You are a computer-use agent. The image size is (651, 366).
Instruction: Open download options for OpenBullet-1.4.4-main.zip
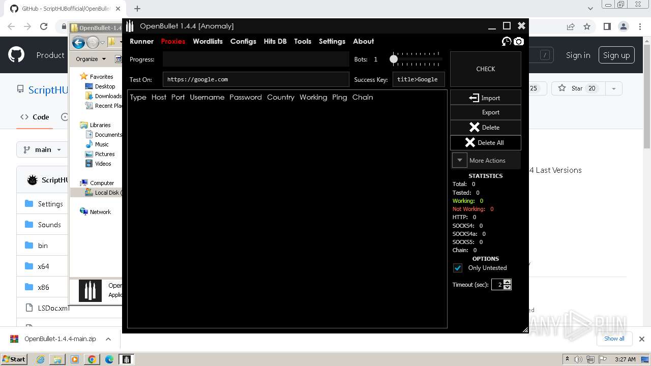(x=108, y=339)
